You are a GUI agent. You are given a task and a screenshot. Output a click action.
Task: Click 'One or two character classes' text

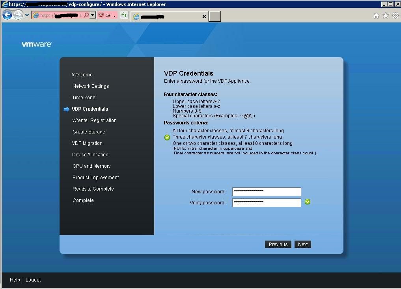pos(233,143)
